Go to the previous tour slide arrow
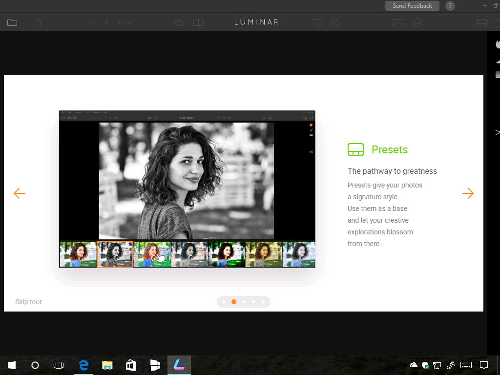Image resolution: width=500 pixels, height=375 pixels. coord(20,193)
